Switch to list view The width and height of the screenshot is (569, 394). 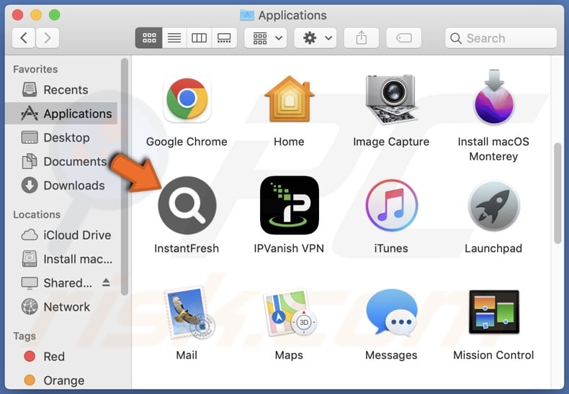click(174, 37)
